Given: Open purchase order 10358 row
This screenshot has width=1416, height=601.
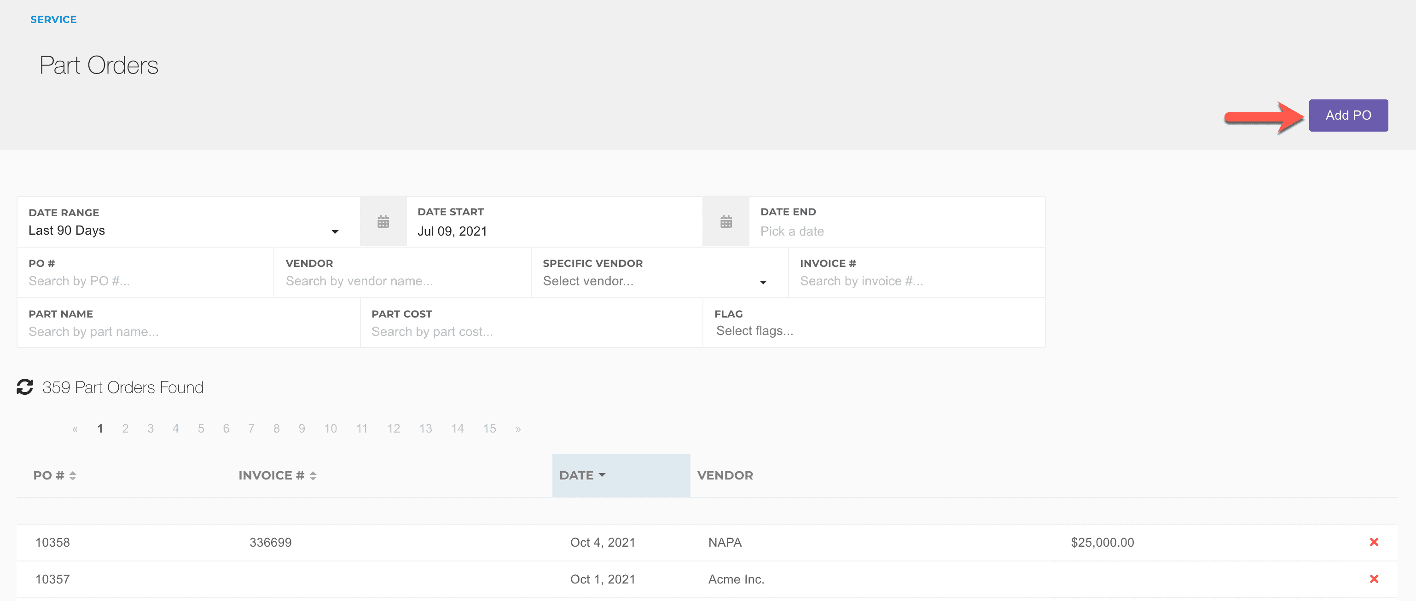Looking at the screenshot, I should [x=53, y=543].
